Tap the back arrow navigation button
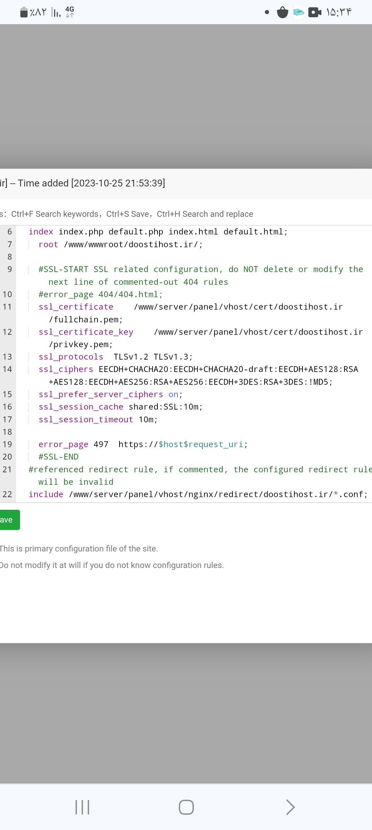372x830 pixels. 290,807
